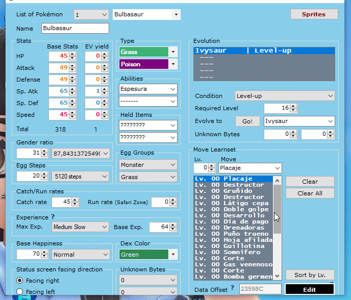Open the Grass type dropdown
The height and width of the screenshot is (300, 351).
[173, 52]
